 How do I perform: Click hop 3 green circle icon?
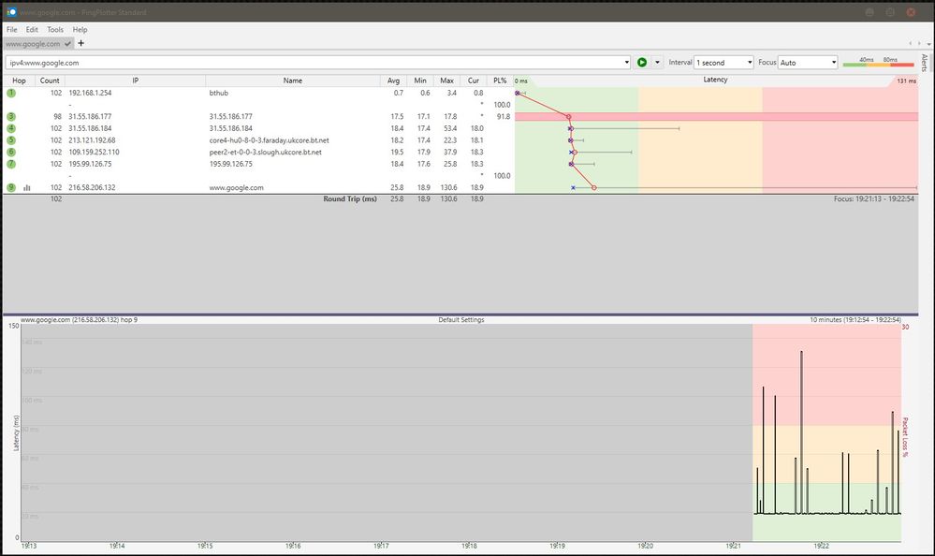click(12, 116)
